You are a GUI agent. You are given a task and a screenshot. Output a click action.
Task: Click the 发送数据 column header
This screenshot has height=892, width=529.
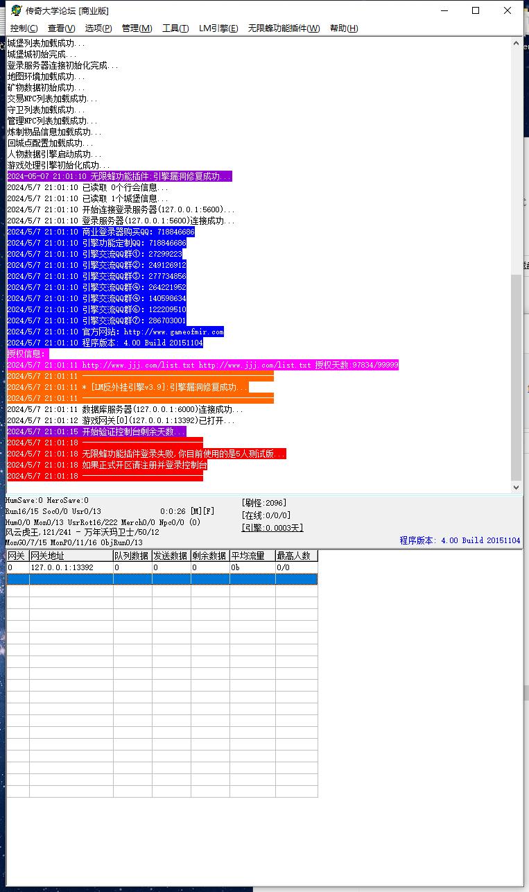(171, 556)
